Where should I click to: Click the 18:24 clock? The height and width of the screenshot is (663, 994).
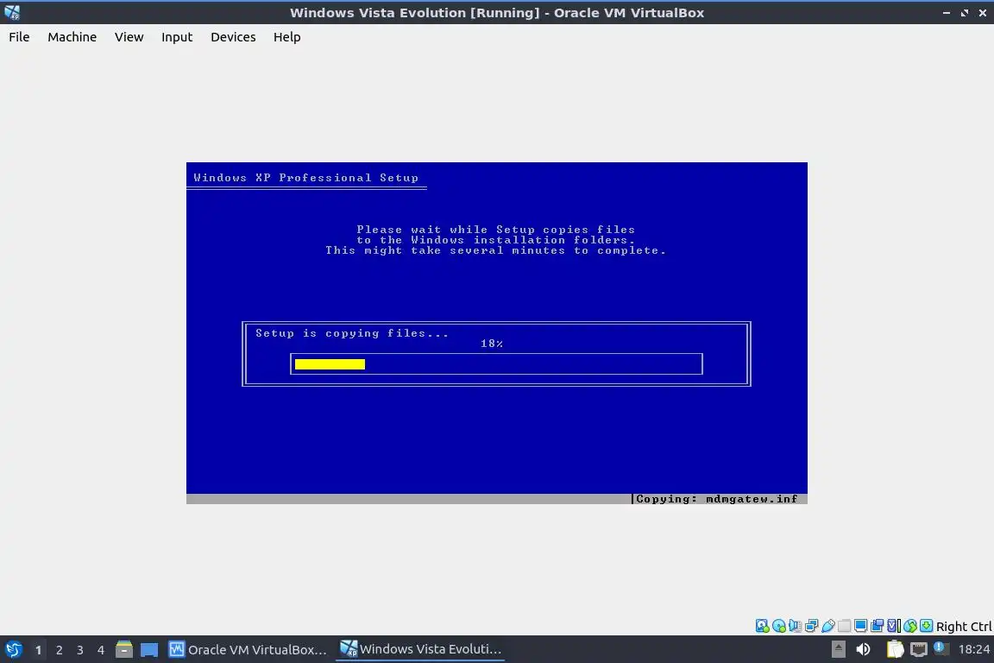tap(973, 649)
